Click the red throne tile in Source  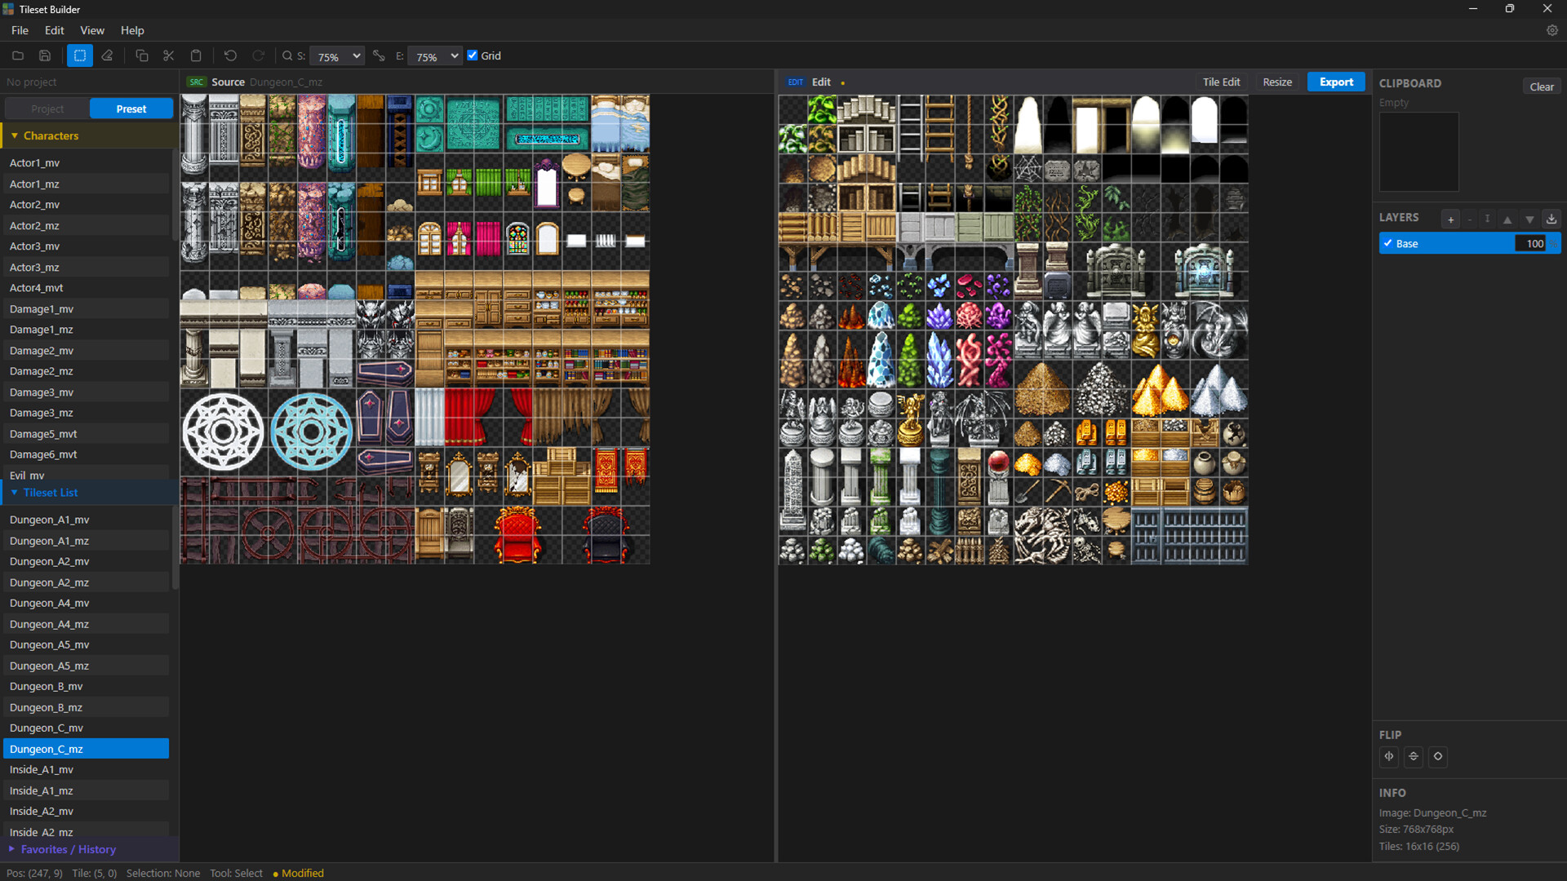(x=517, y=534)
